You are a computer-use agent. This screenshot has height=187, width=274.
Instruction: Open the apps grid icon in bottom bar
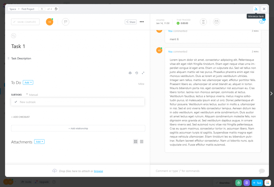[x=268, y=183]
